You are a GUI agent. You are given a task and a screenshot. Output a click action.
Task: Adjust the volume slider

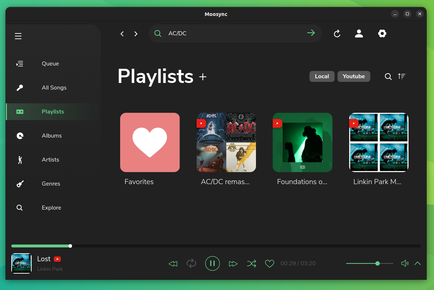pos(378,263)
